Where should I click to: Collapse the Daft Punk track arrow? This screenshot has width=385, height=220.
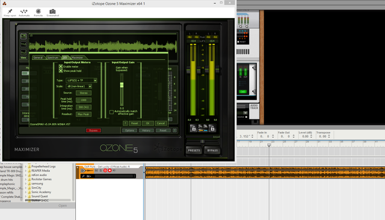click(x=78, y=167)
